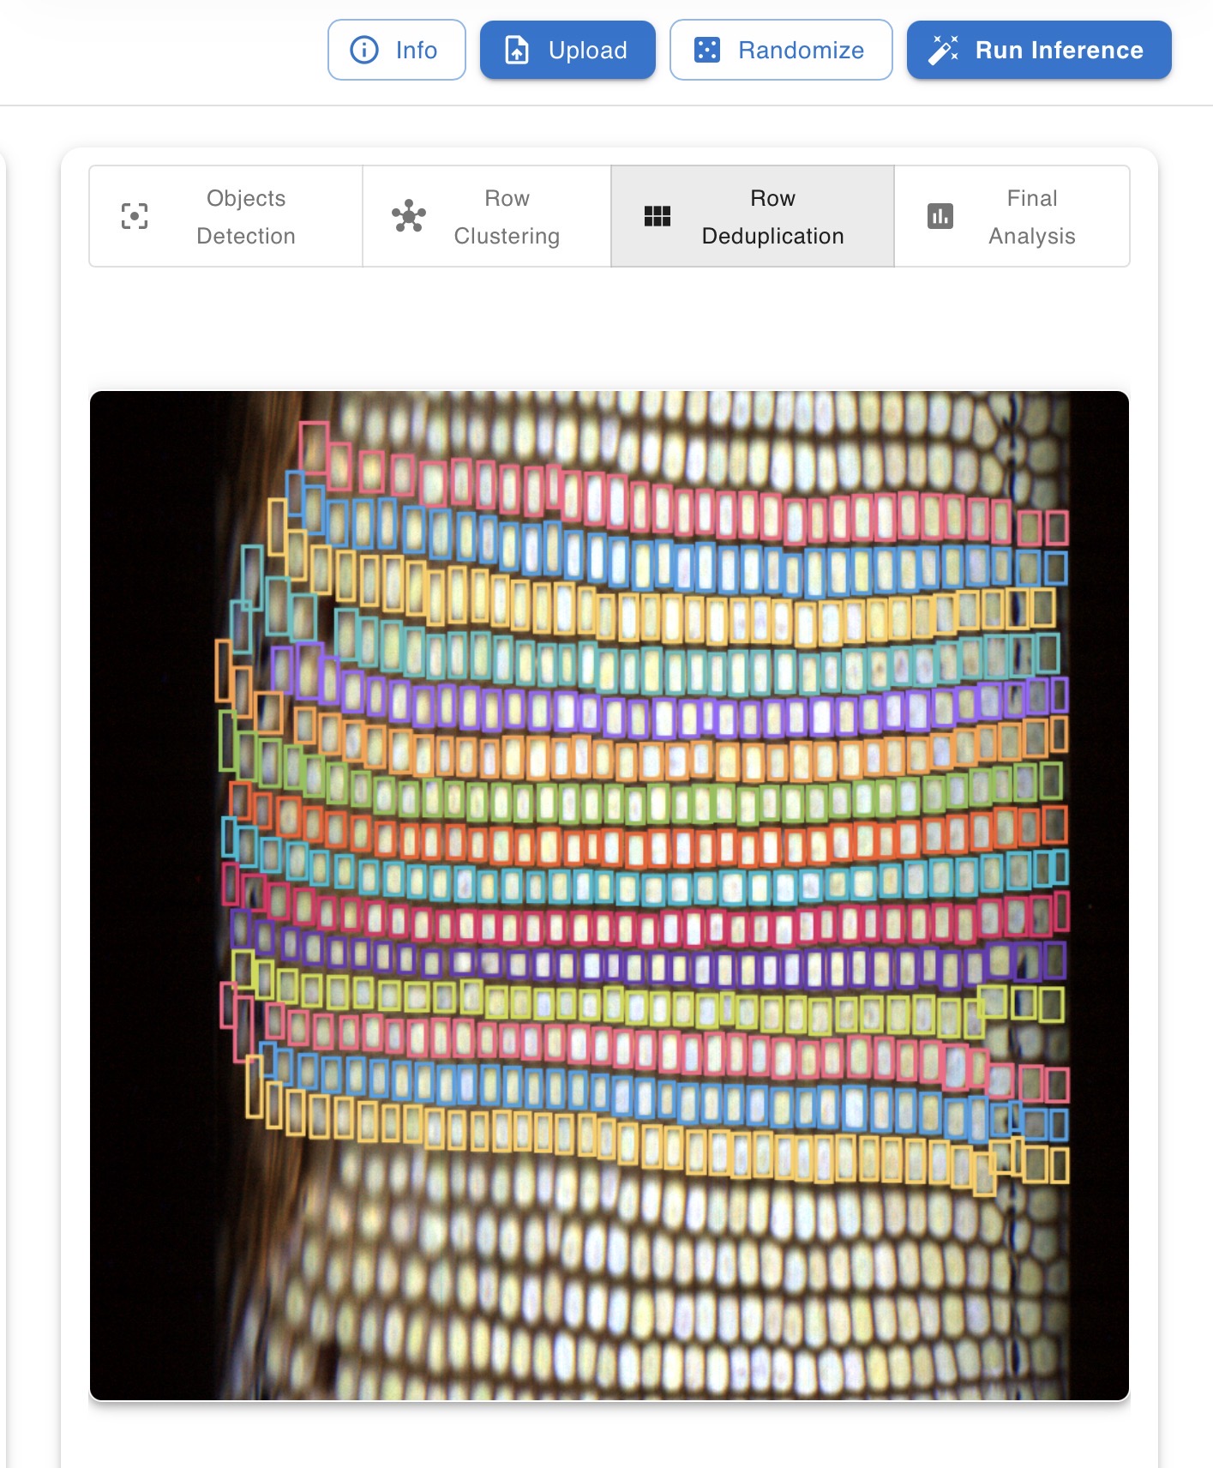Click the Randomize dice icon
1213x1468 pixels.
coord(706,50)
